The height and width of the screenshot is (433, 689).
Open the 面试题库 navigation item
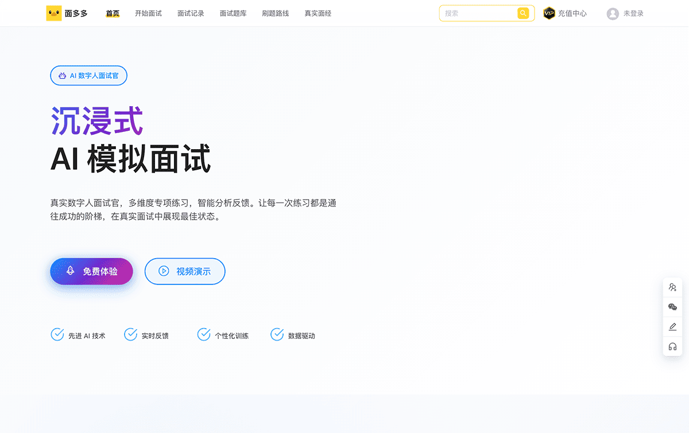click(233, 13)
